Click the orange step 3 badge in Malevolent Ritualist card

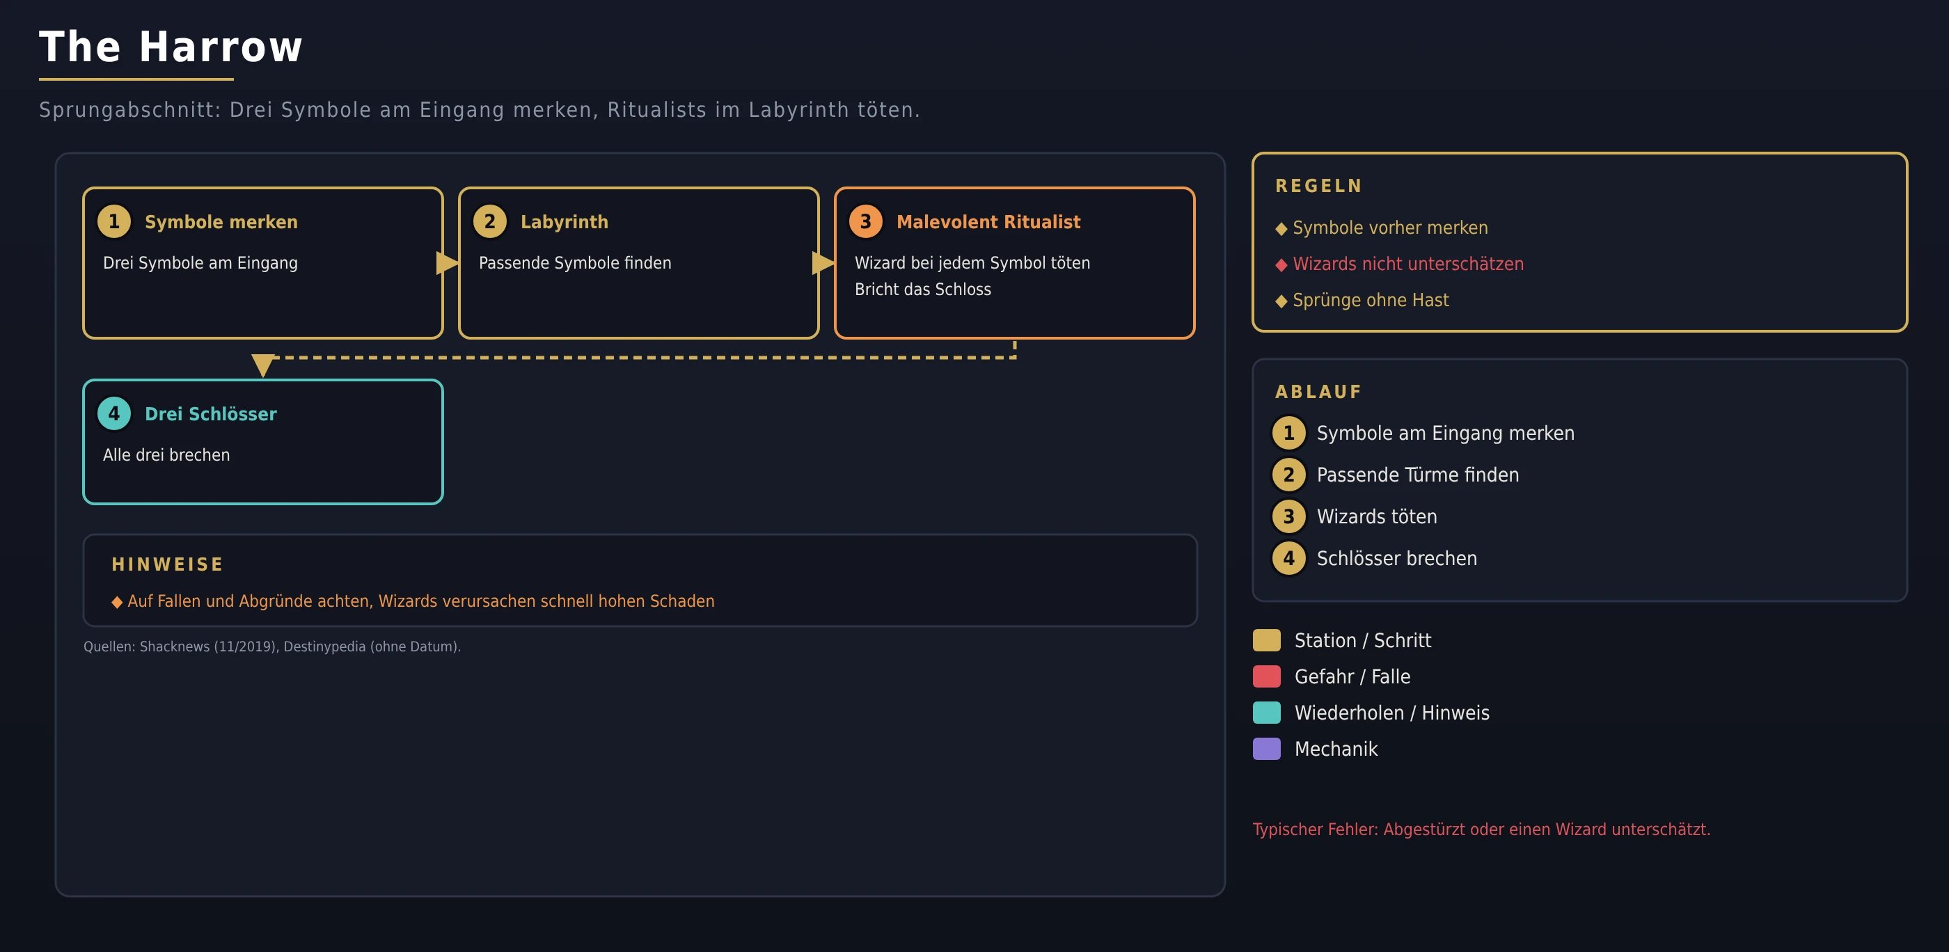tap(865, 221)
